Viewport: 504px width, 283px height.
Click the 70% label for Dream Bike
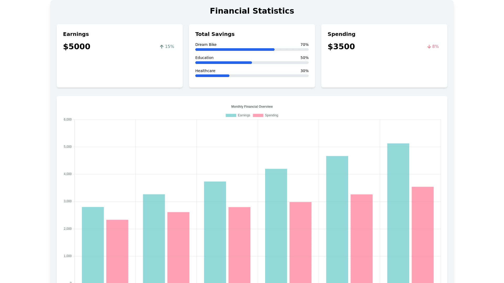tap(304, 45)
